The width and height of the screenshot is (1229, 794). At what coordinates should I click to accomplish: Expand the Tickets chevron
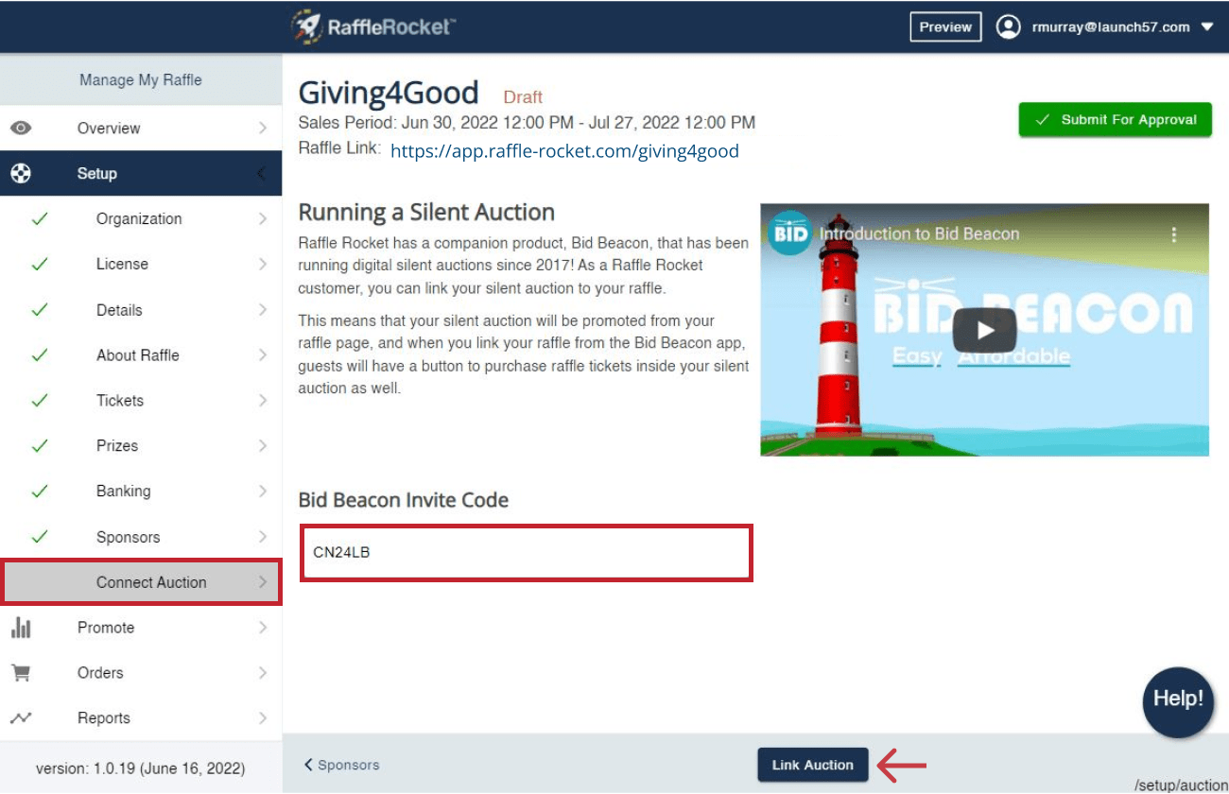(263, 401)
